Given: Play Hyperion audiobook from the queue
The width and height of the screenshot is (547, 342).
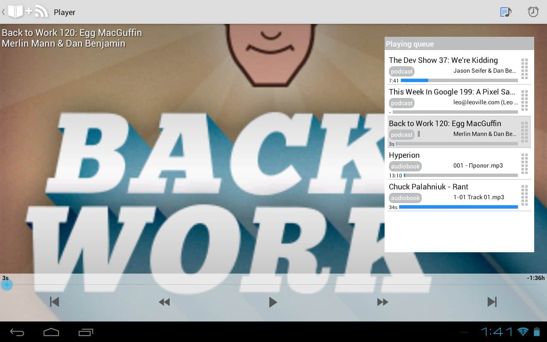Looking at the screenshot, I should pyautogui.click(x=453, y=163).
